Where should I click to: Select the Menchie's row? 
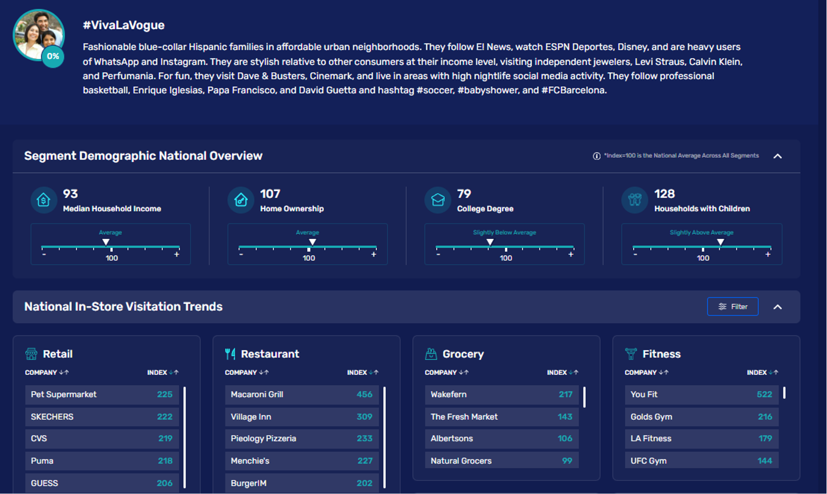pos(302,461)
